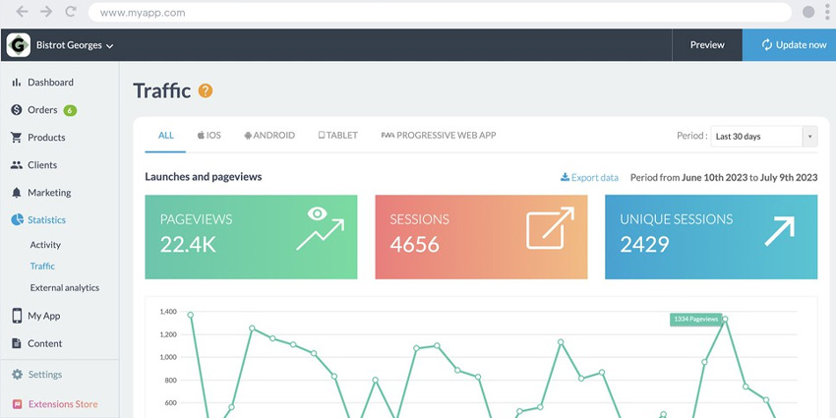Screen dimensions: 836x418
Task: Click the Content document icon
Action: pyautogui.click(x=17, y=343)
